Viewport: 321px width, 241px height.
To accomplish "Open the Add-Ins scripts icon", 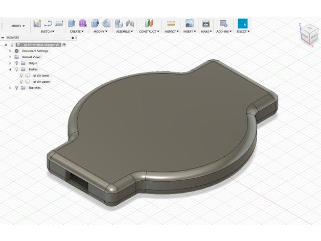I will tap(223, 23).
